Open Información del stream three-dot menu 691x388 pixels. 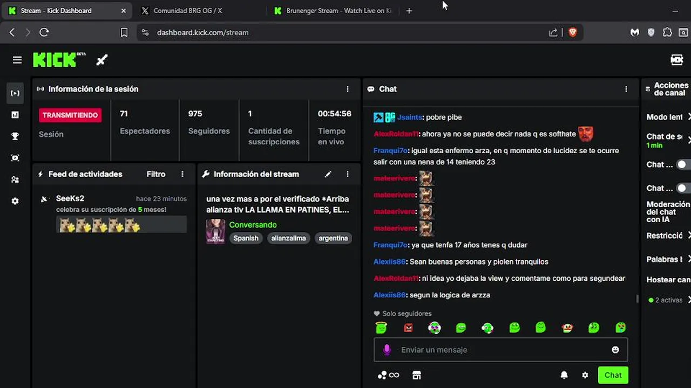(348, 174)
